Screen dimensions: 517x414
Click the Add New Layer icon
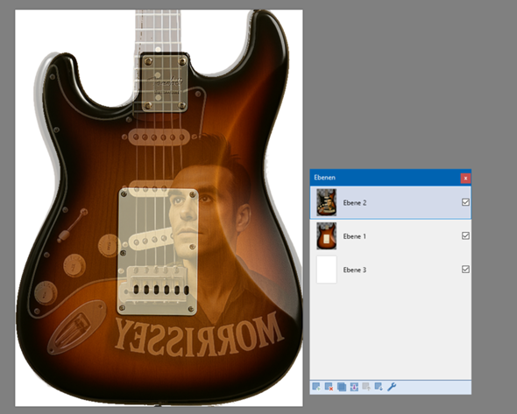tap(316, 387)
